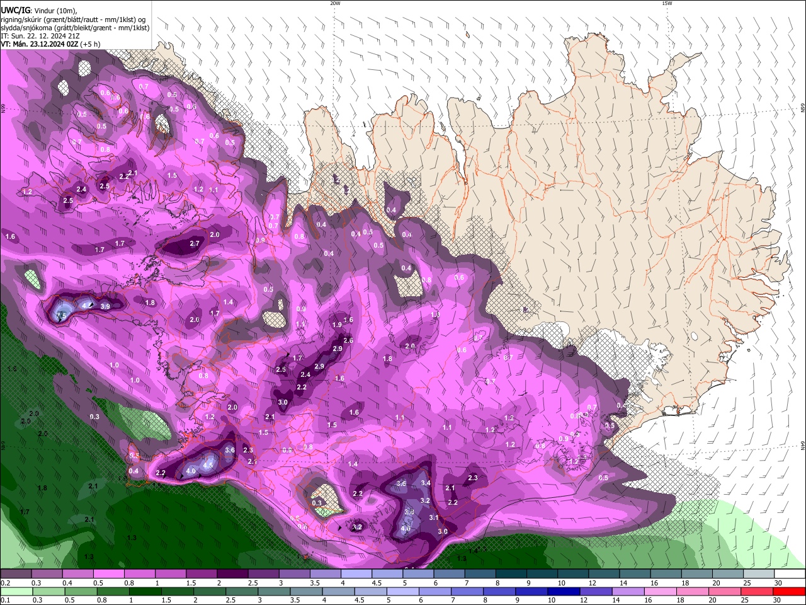Pick the darkest purple swatch above 2 in the snow legend
Image resolution: width=806 pixels, height=605 pixels.
tap(232, 574)
